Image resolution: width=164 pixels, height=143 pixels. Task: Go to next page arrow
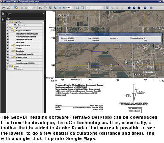26,8
